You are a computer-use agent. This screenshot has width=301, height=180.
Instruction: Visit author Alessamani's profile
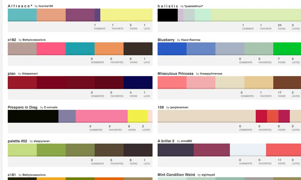(30, 73)
